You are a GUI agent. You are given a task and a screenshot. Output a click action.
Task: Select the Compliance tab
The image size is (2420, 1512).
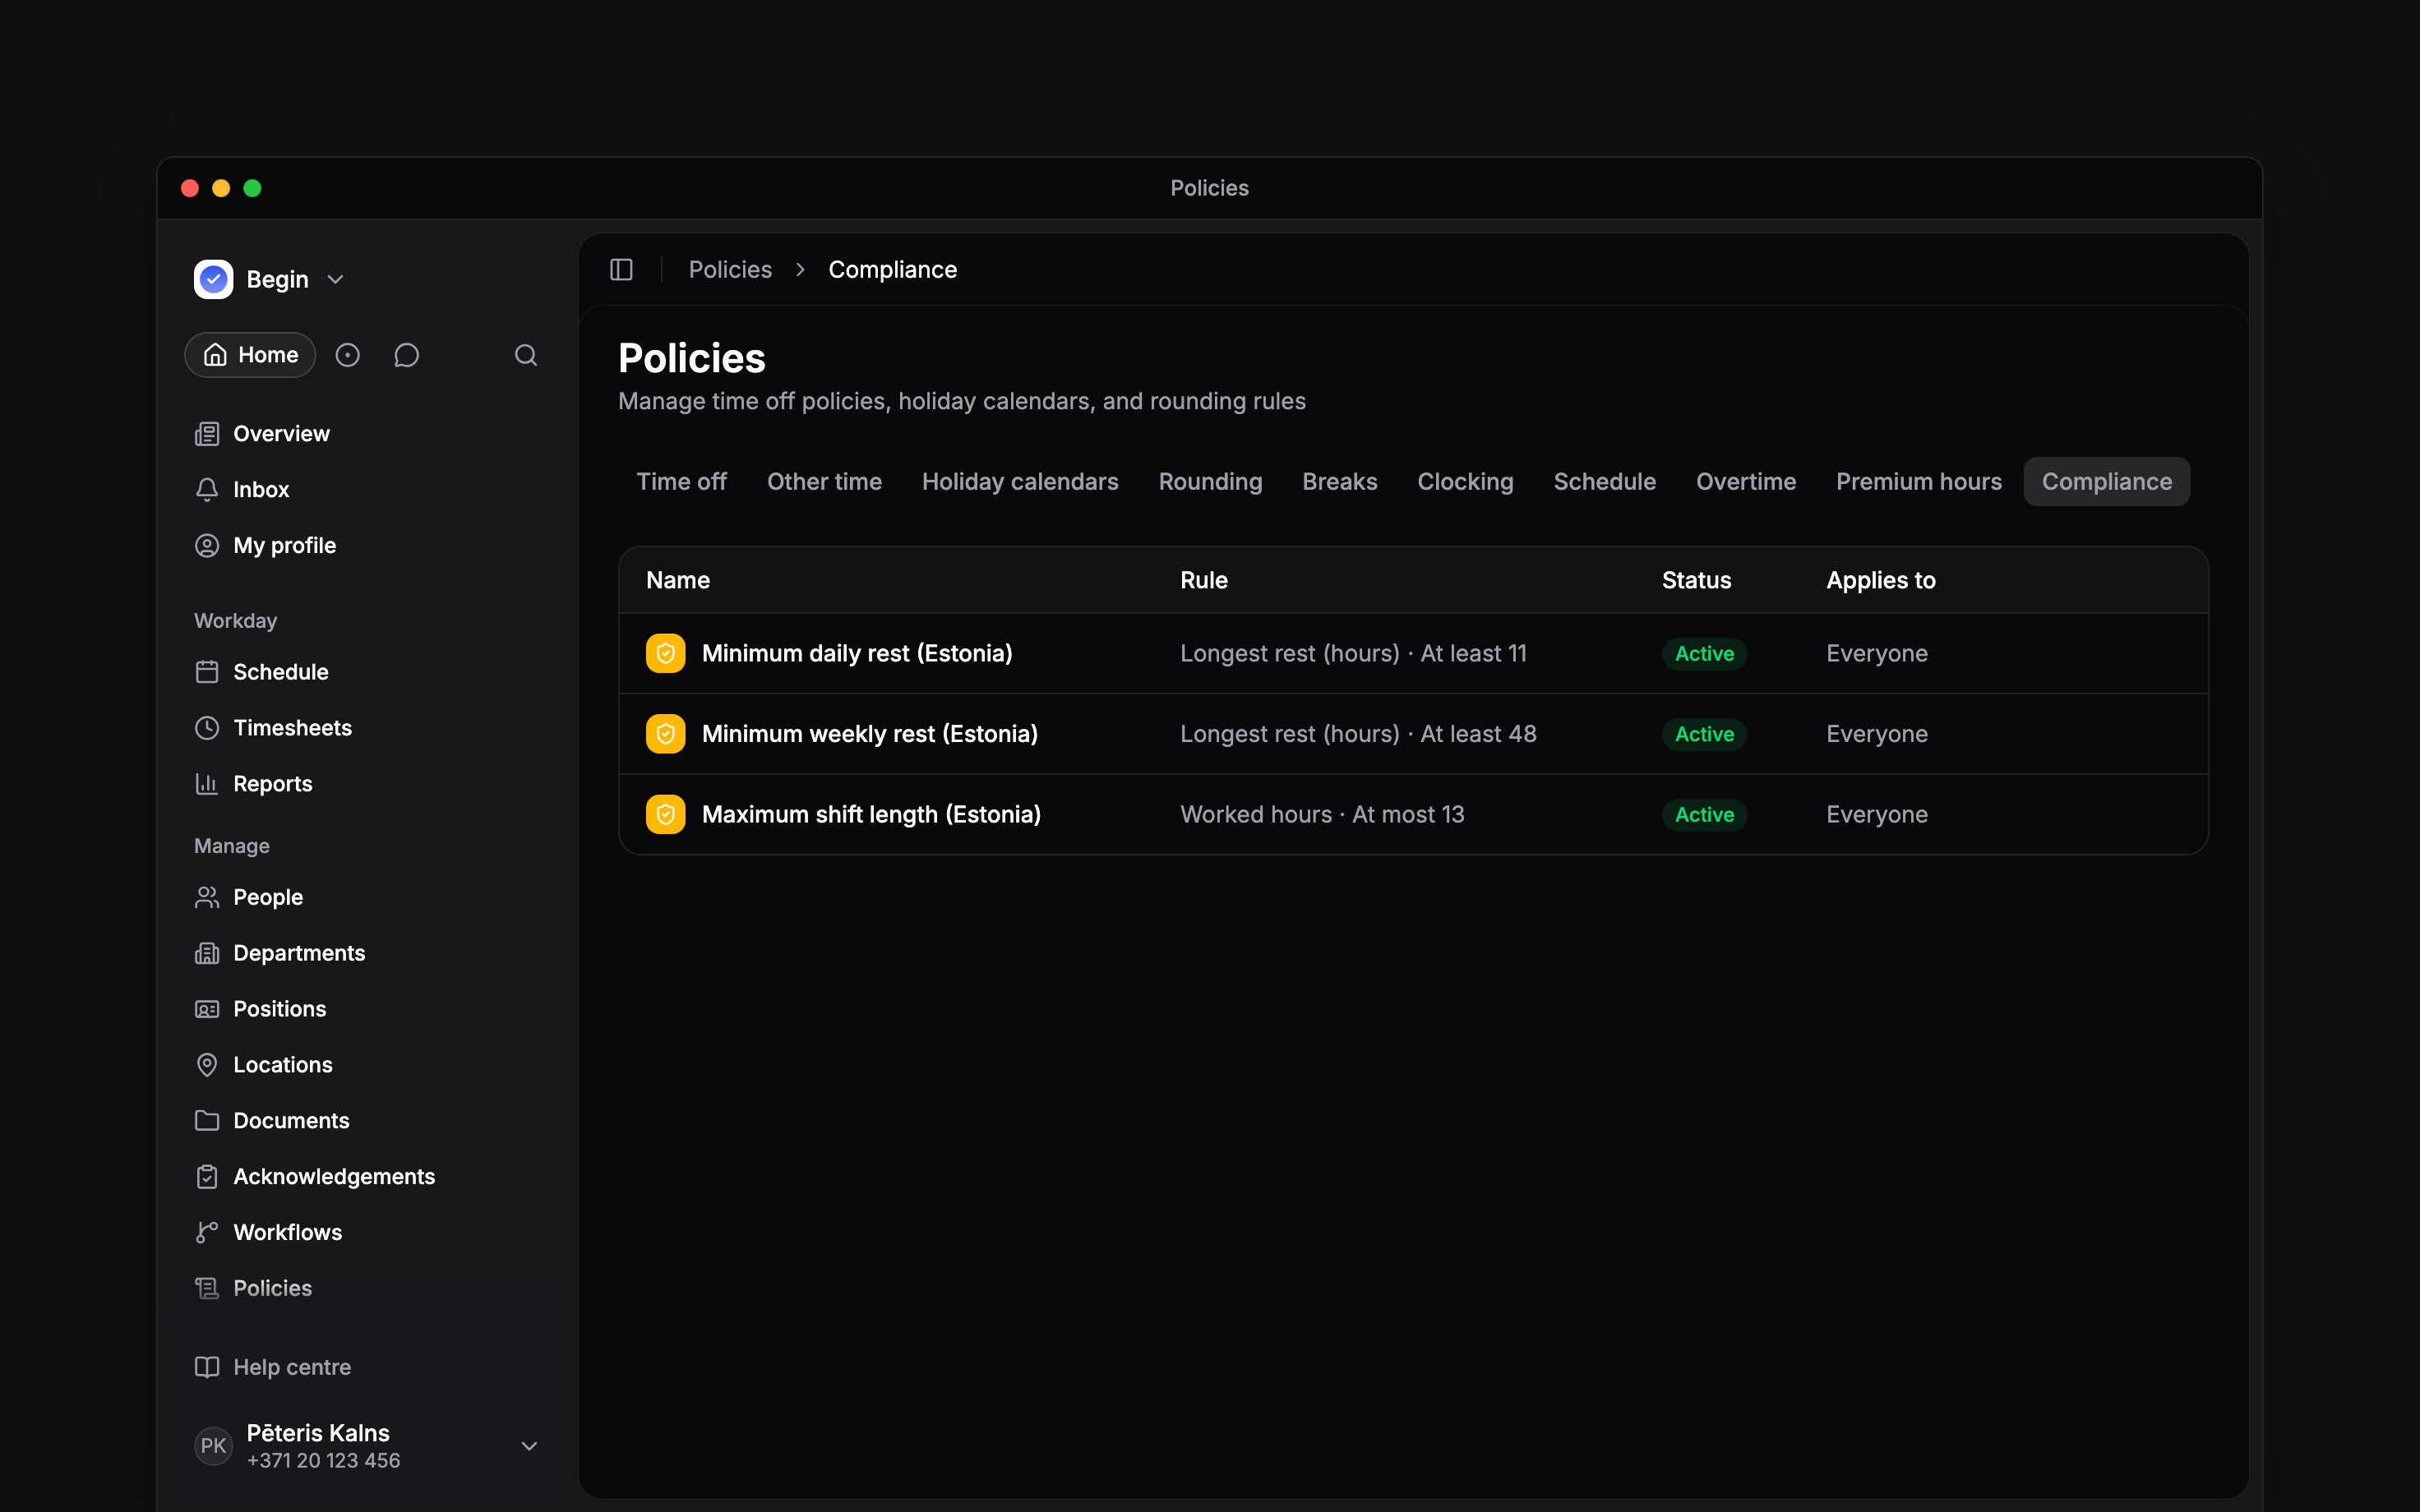pos(2107,482)
